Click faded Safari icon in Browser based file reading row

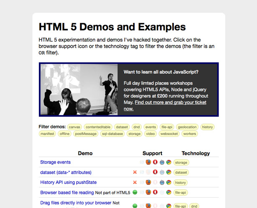click(x=162, y=192)
